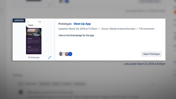Select the gray placeholder collaborator avatar
Image resolution: width=176 pixels, height=99 pixels.
tap(64, 54)
